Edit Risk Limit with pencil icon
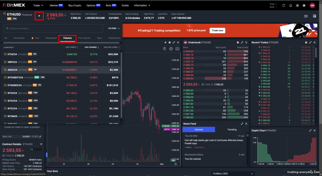Screen dimensions: 322x176 coord(40,137)
